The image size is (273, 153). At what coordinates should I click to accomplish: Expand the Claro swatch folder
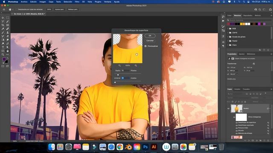tap(228, 45)
